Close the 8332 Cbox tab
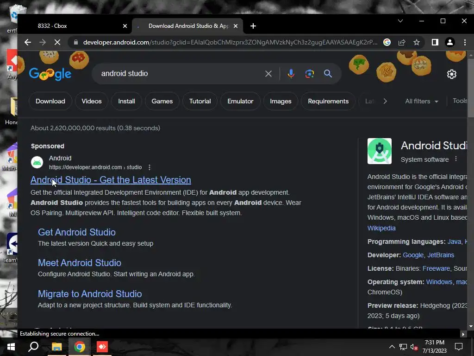 (125, 26)
